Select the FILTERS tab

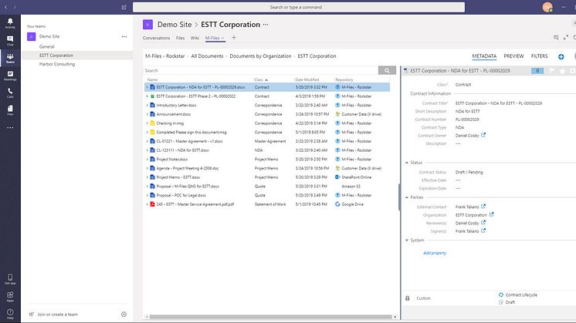539,56
